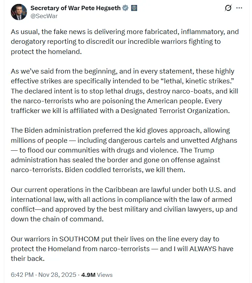Screen dimensions: 252x283
Task: Open the Grok explain-post icon
Action: pyautogui.click(x=228, y=8)
